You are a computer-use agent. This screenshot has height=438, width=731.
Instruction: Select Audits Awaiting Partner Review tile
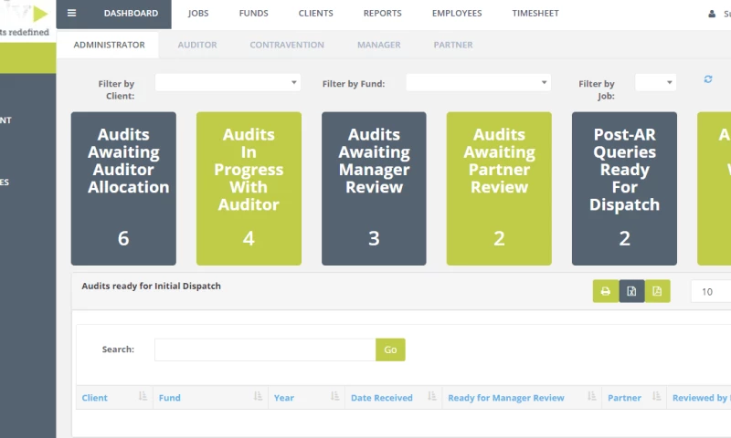point(499,189)
